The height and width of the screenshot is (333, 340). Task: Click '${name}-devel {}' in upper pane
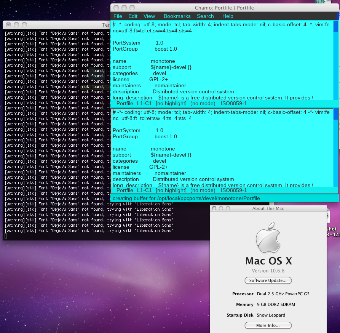click(171, 67)
